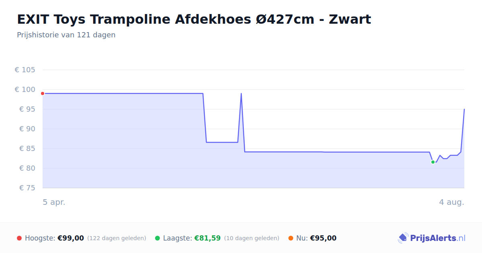482x253 pixels.
Task: Open the PrijsAlerts.nl brand link
Action: click(x=432, y=238)
